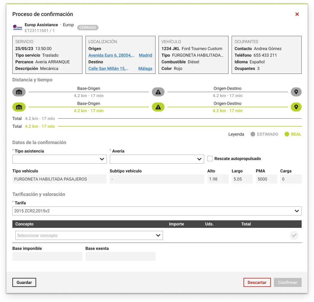Viewport: 314px width, 302px height.
Task: Click the gray estimated destination pin icon
Action: coord(296,92)
